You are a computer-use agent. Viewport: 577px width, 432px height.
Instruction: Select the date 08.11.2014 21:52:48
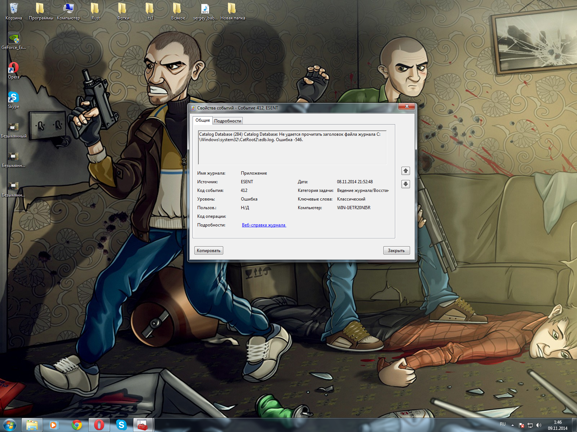pyautogui.click(x=355, y=182)
